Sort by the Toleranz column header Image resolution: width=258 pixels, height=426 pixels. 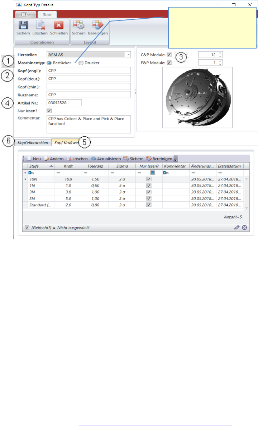[95, 166]
